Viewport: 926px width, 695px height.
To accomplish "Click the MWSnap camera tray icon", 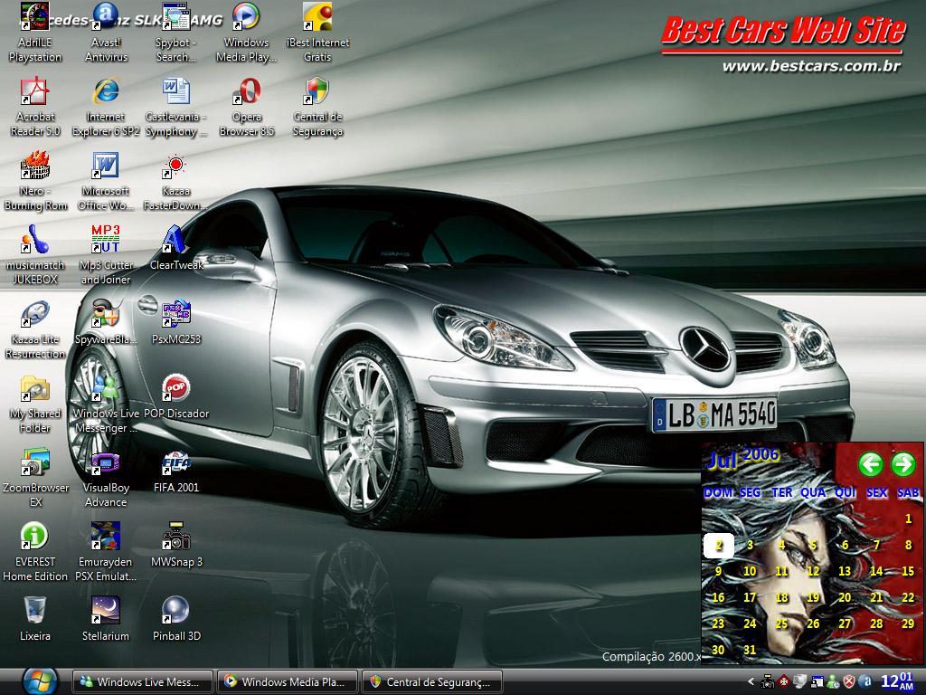I will 768,681.
